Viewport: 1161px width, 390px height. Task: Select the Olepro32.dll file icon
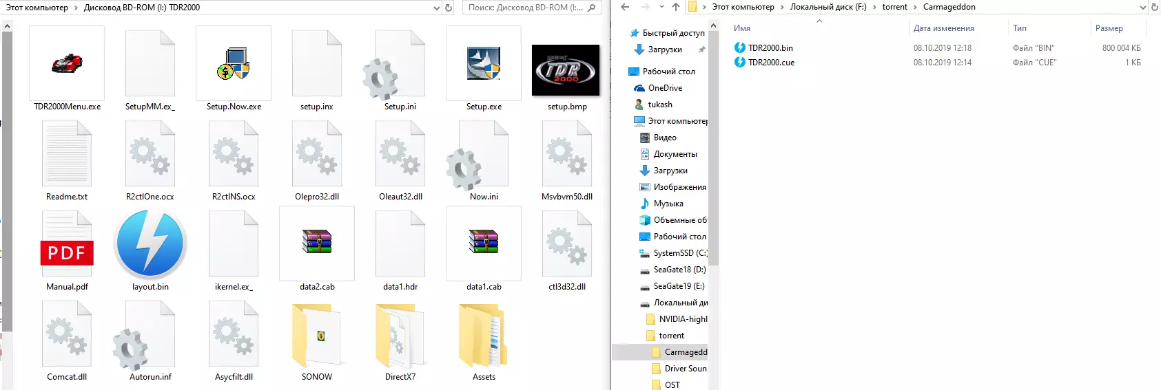tap(317, 154)
